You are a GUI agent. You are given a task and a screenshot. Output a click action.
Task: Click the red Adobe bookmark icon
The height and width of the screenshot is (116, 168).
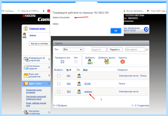(49, 11)
